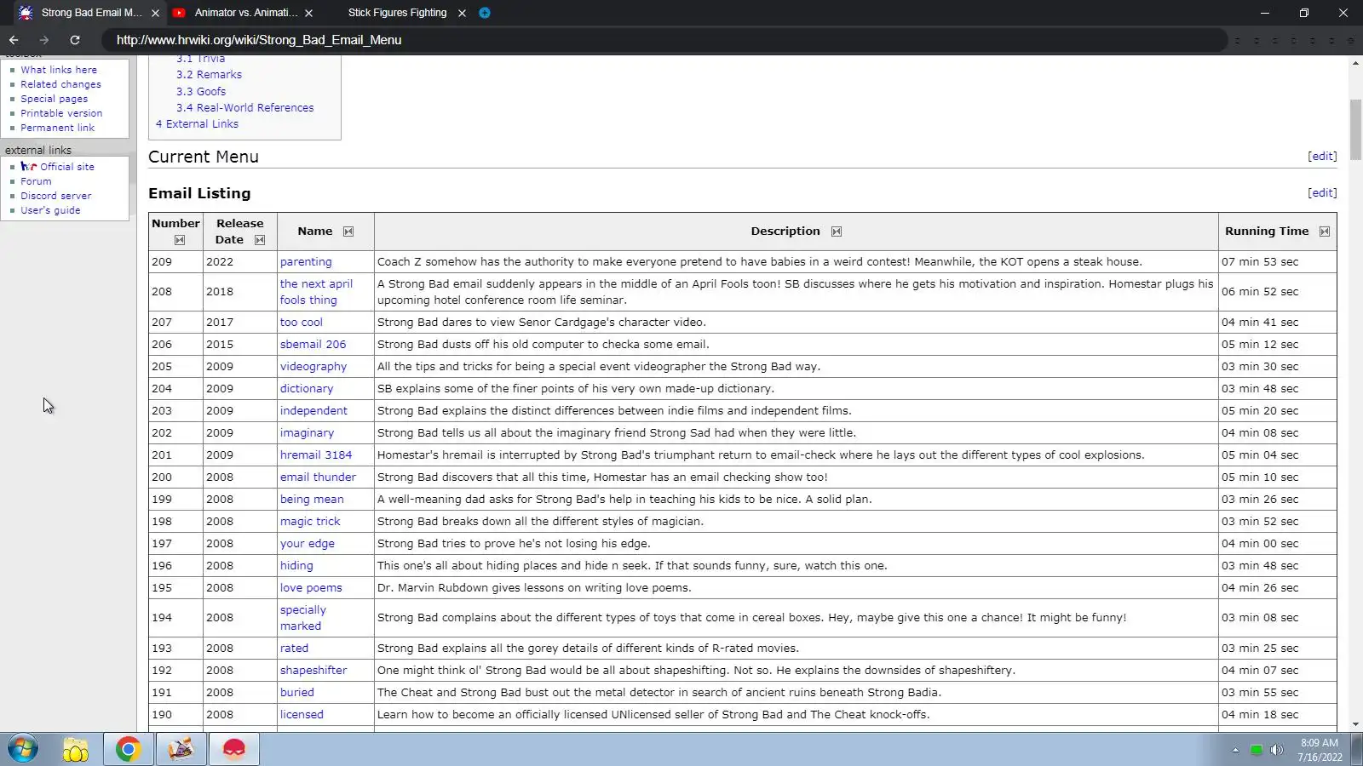The height and width of the screenshot is (766, 1363).
Task: Open the Permanent link entry
Action: tap(57, 128)
